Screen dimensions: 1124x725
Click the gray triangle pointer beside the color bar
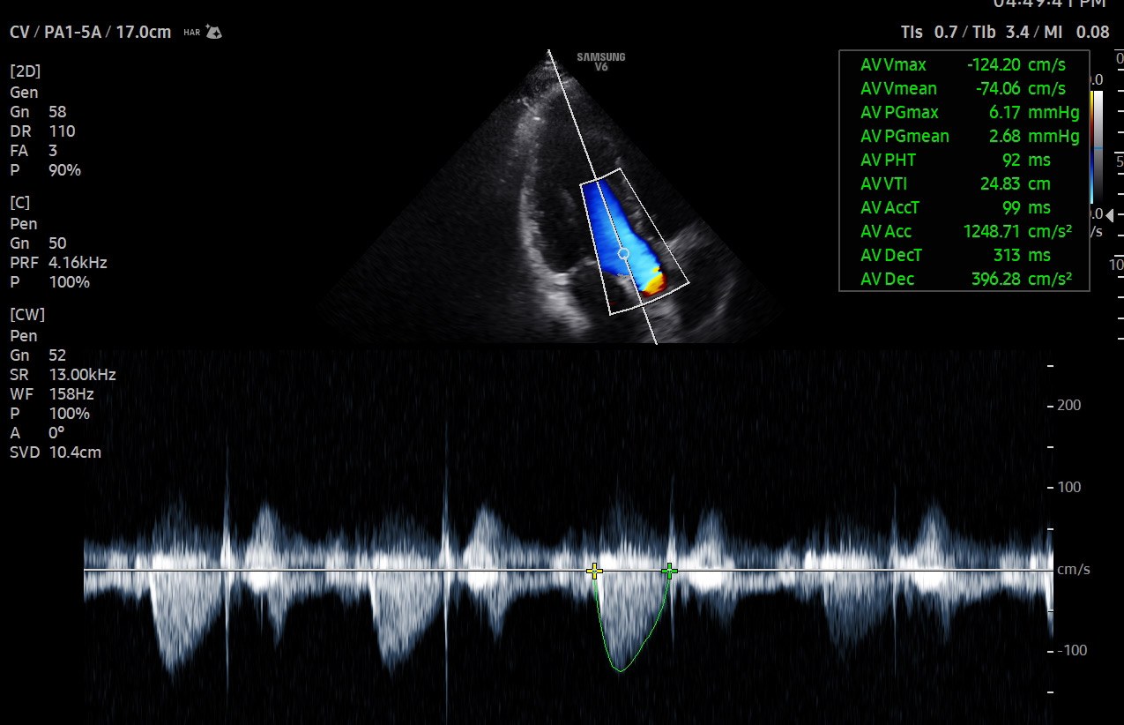tap(1109, 215)
